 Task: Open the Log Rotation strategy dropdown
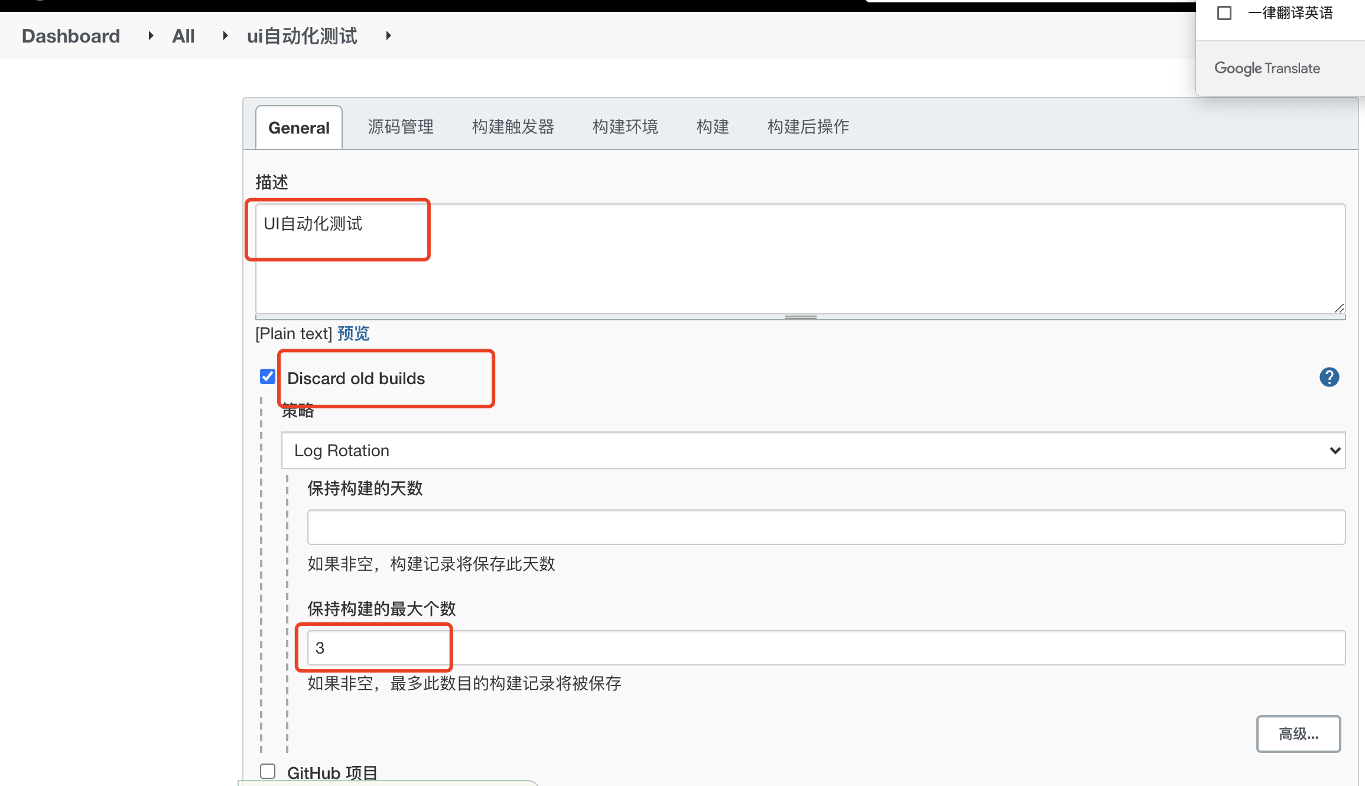click(813, 450)
